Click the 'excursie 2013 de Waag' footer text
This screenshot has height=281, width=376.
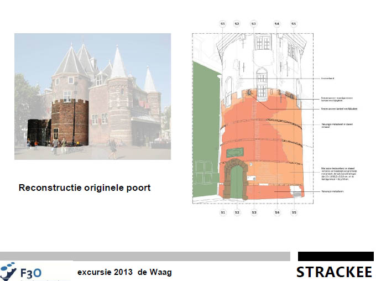[x=124, y=272]
